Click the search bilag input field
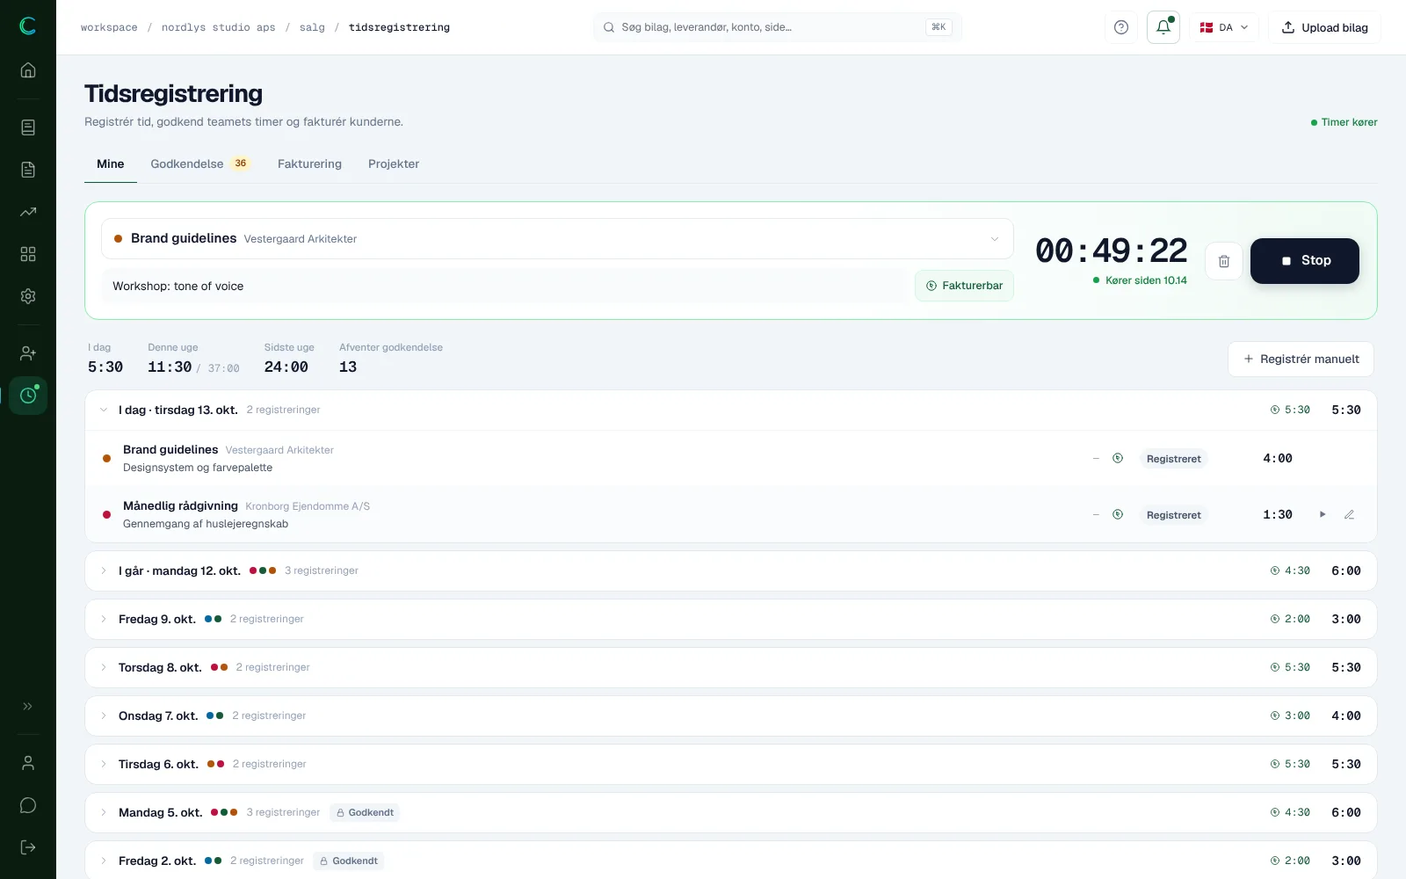The image size is (1406, 879). (x=778, y=27)
